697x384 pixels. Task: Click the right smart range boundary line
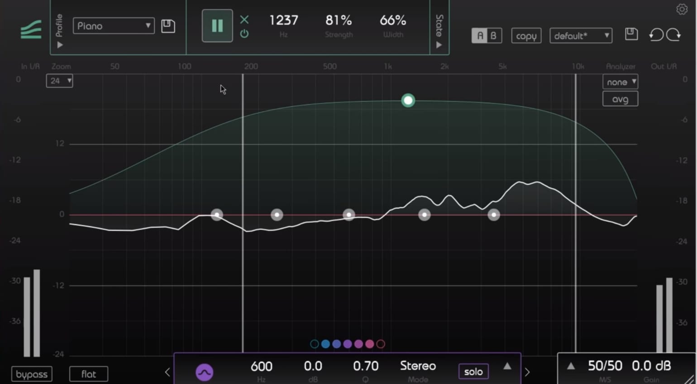coord(576,212)
